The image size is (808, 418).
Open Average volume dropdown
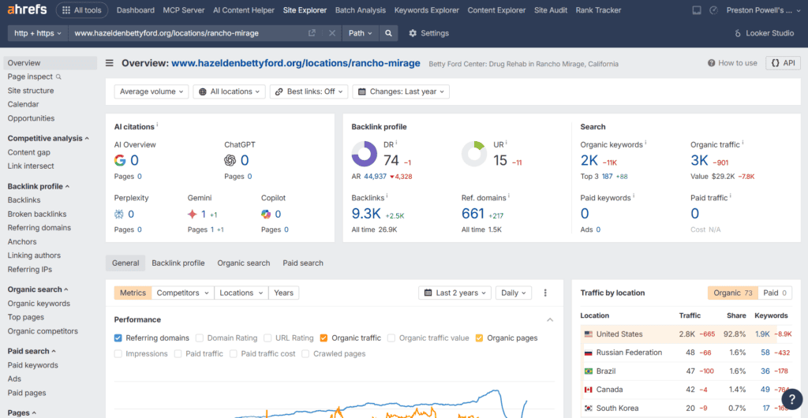[x=151, y=91]
